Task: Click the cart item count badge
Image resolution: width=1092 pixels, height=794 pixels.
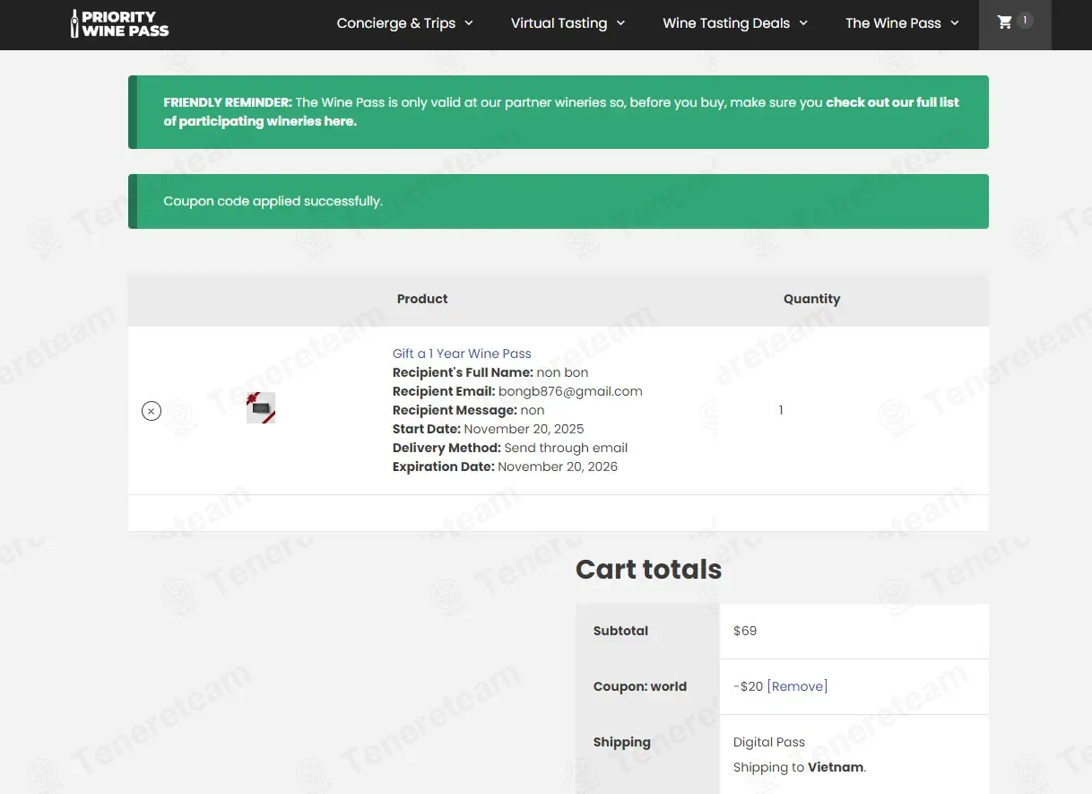Action: pos(1025,21)
